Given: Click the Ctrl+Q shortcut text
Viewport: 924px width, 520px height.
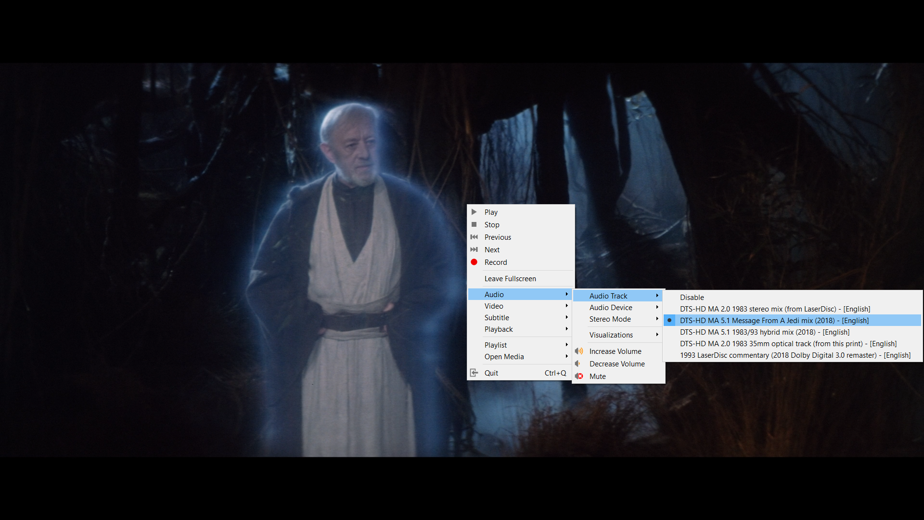Looking at the screenshot, I should (555, 373).
